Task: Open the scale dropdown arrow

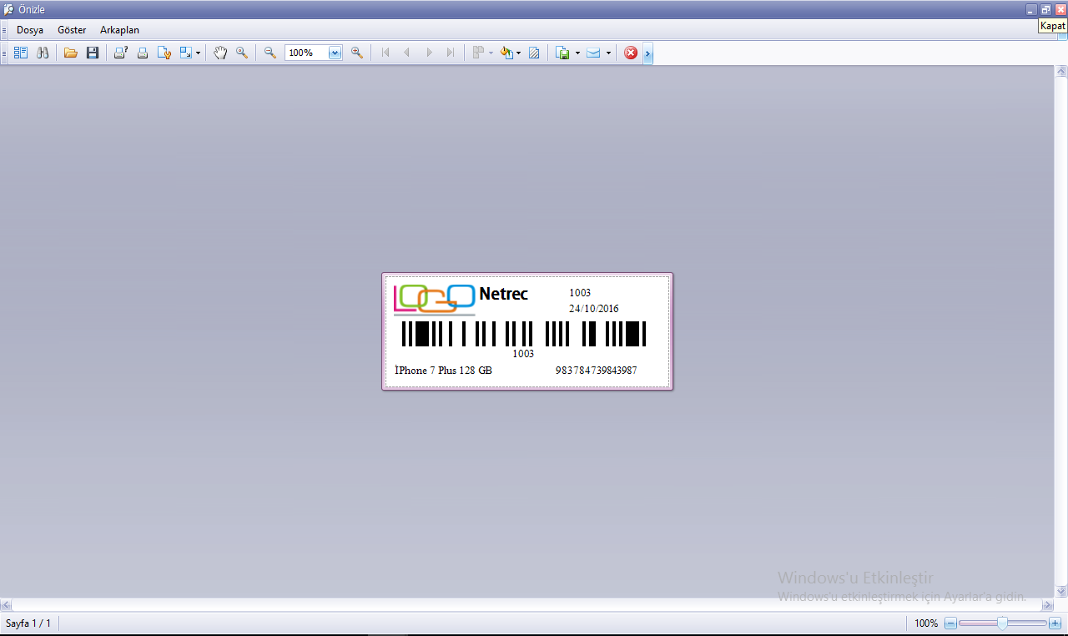Action: pyautogui.click(x=198, y=53)
